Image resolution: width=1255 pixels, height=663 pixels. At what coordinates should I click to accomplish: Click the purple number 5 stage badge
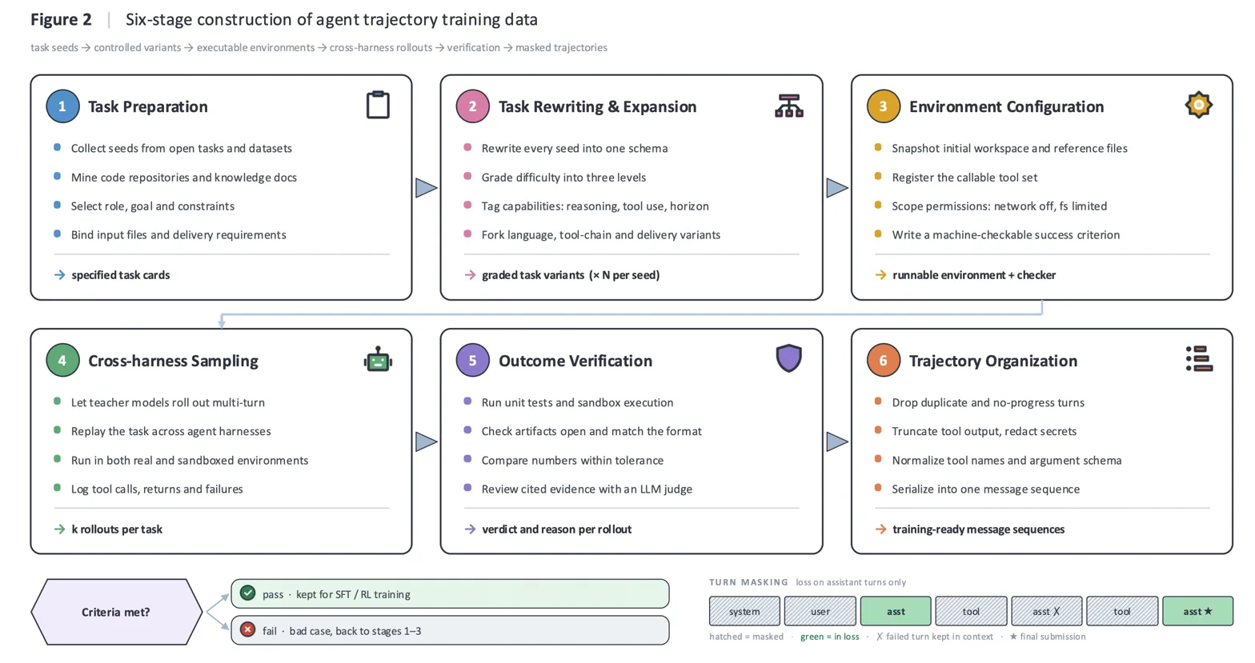[x=472, y=361]
